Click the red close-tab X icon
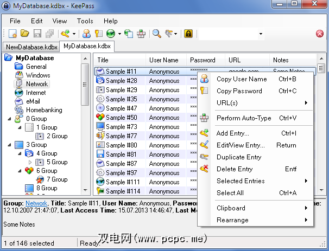 click(x=320, y=34)
